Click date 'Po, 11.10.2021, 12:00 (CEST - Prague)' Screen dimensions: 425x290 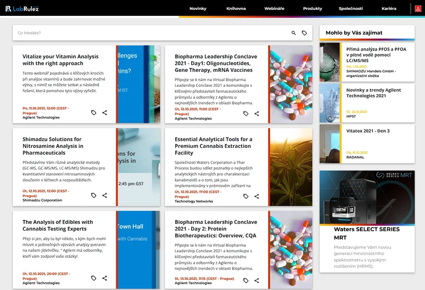point(46,111)
